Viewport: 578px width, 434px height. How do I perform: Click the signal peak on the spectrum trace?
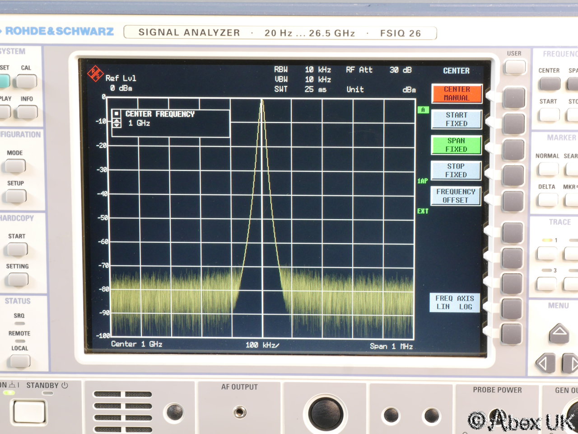pos(261,101)
